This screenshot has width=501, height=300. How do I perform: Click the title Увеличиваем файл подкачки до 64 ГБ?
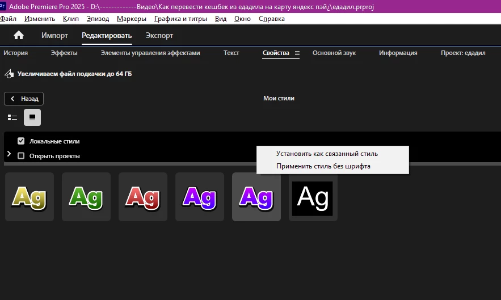click(x=74, y=74)
